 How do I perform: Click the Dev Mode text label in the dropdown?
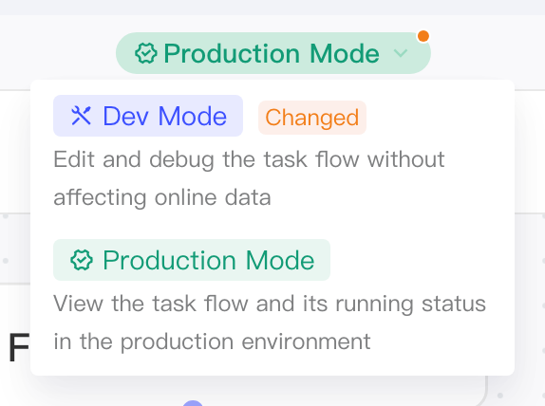tap(165, 116)
